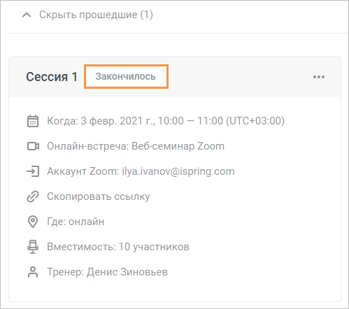The width and height of the screenshot is (349, 309).
Task: Collapse the past sessions chevron arrow
Action: [x=27, y=15]
